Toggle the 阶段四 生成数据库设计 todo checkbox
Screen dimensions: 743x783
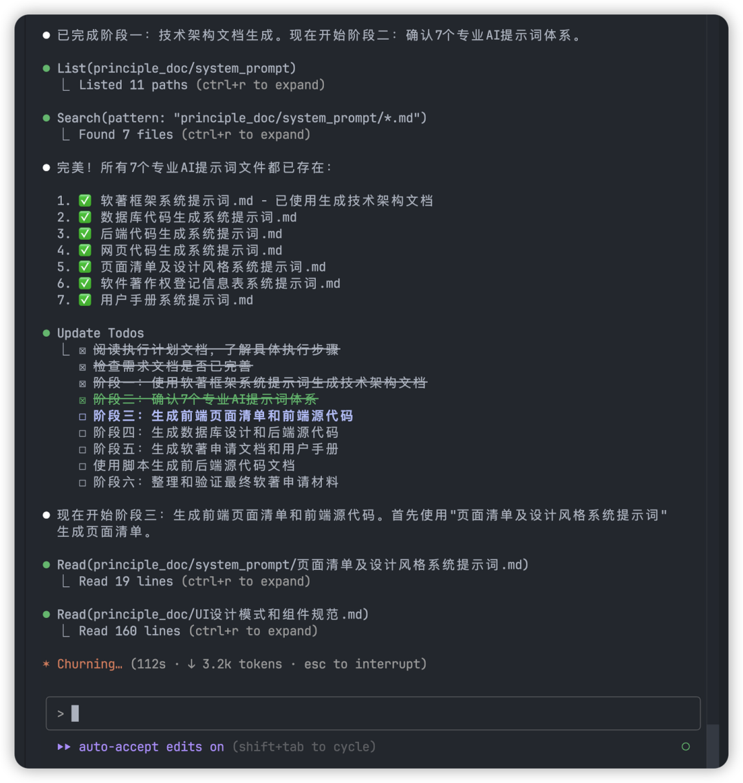83,433
